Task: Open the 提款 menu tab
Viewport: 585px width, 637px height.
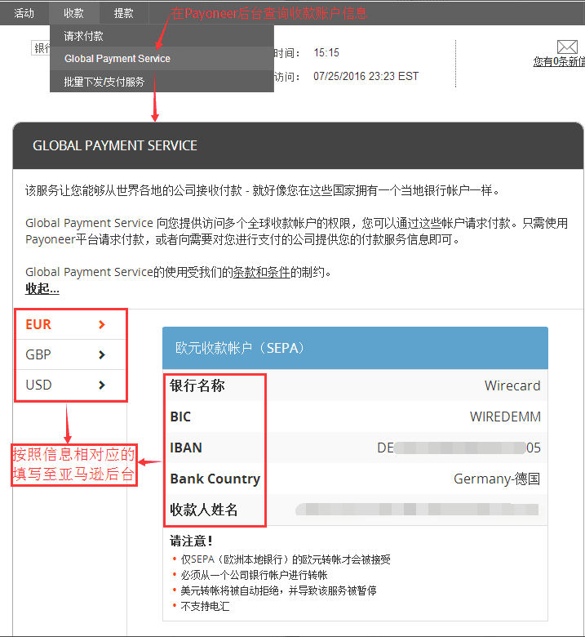Action: [x=124, y=13]
